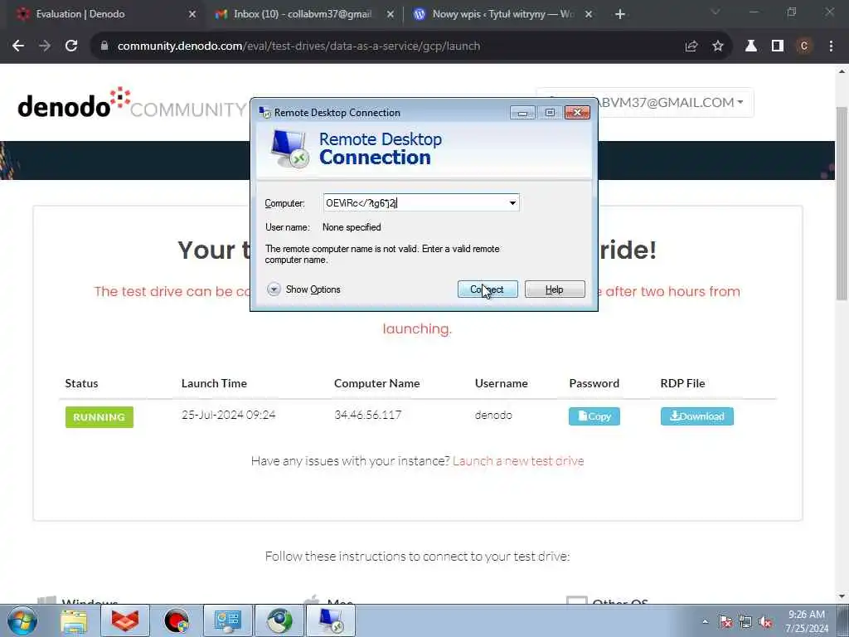Open the red circular taskbar application
This screenshot has height=637, width=849.
(177, 620)
